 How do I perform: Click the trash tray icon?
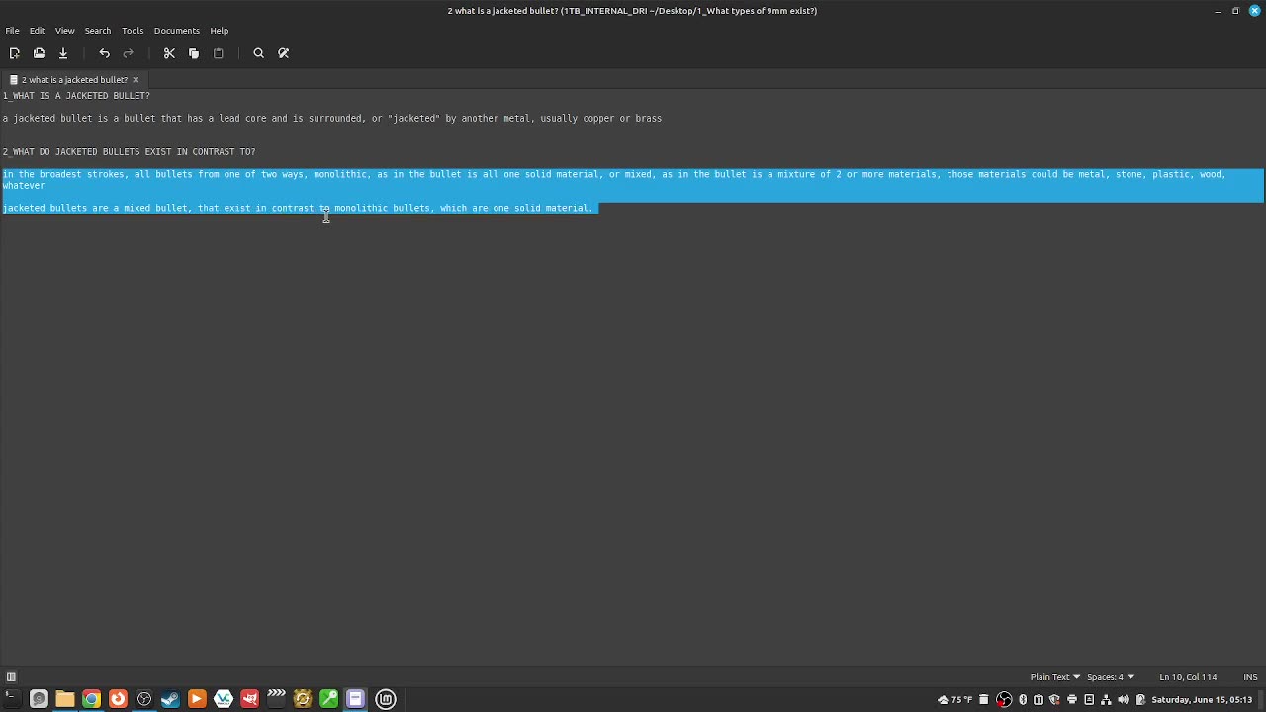click(x=983, y=700)
